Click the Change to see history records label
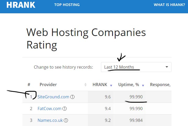 pyautogui.click(x=63, y=67)
